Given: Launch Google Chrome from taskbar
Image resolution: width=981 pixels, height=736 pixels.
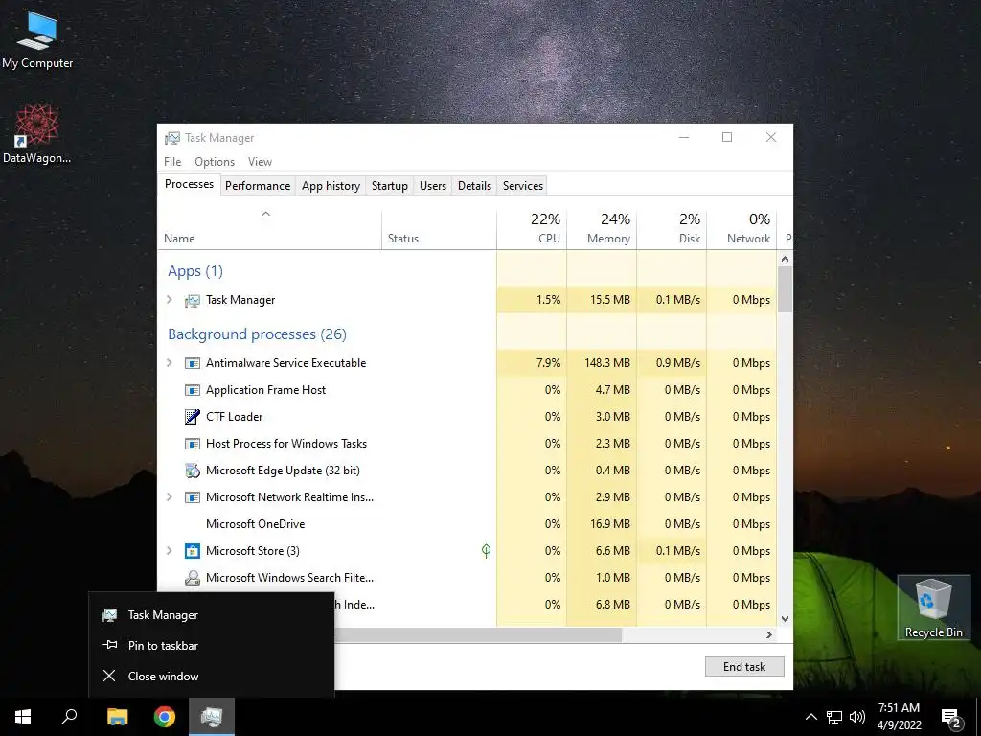Looking at the screenshot, I should (165, 717).
